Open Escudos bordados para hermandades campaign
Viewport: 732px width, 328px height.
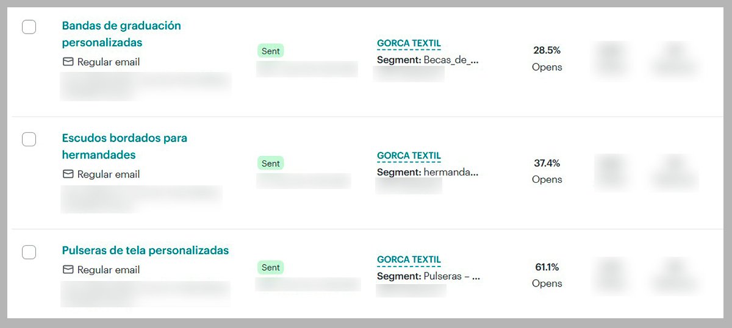tap(124, 146)
